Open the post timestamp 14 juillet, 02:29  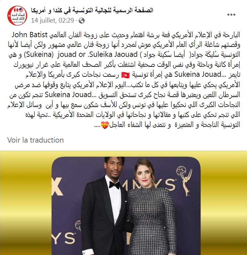click(x=52, y=21)
